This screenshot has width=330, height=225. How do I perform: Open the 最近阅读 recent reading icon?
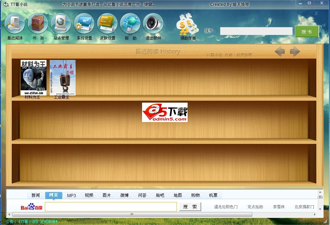(x=15, y=23)
